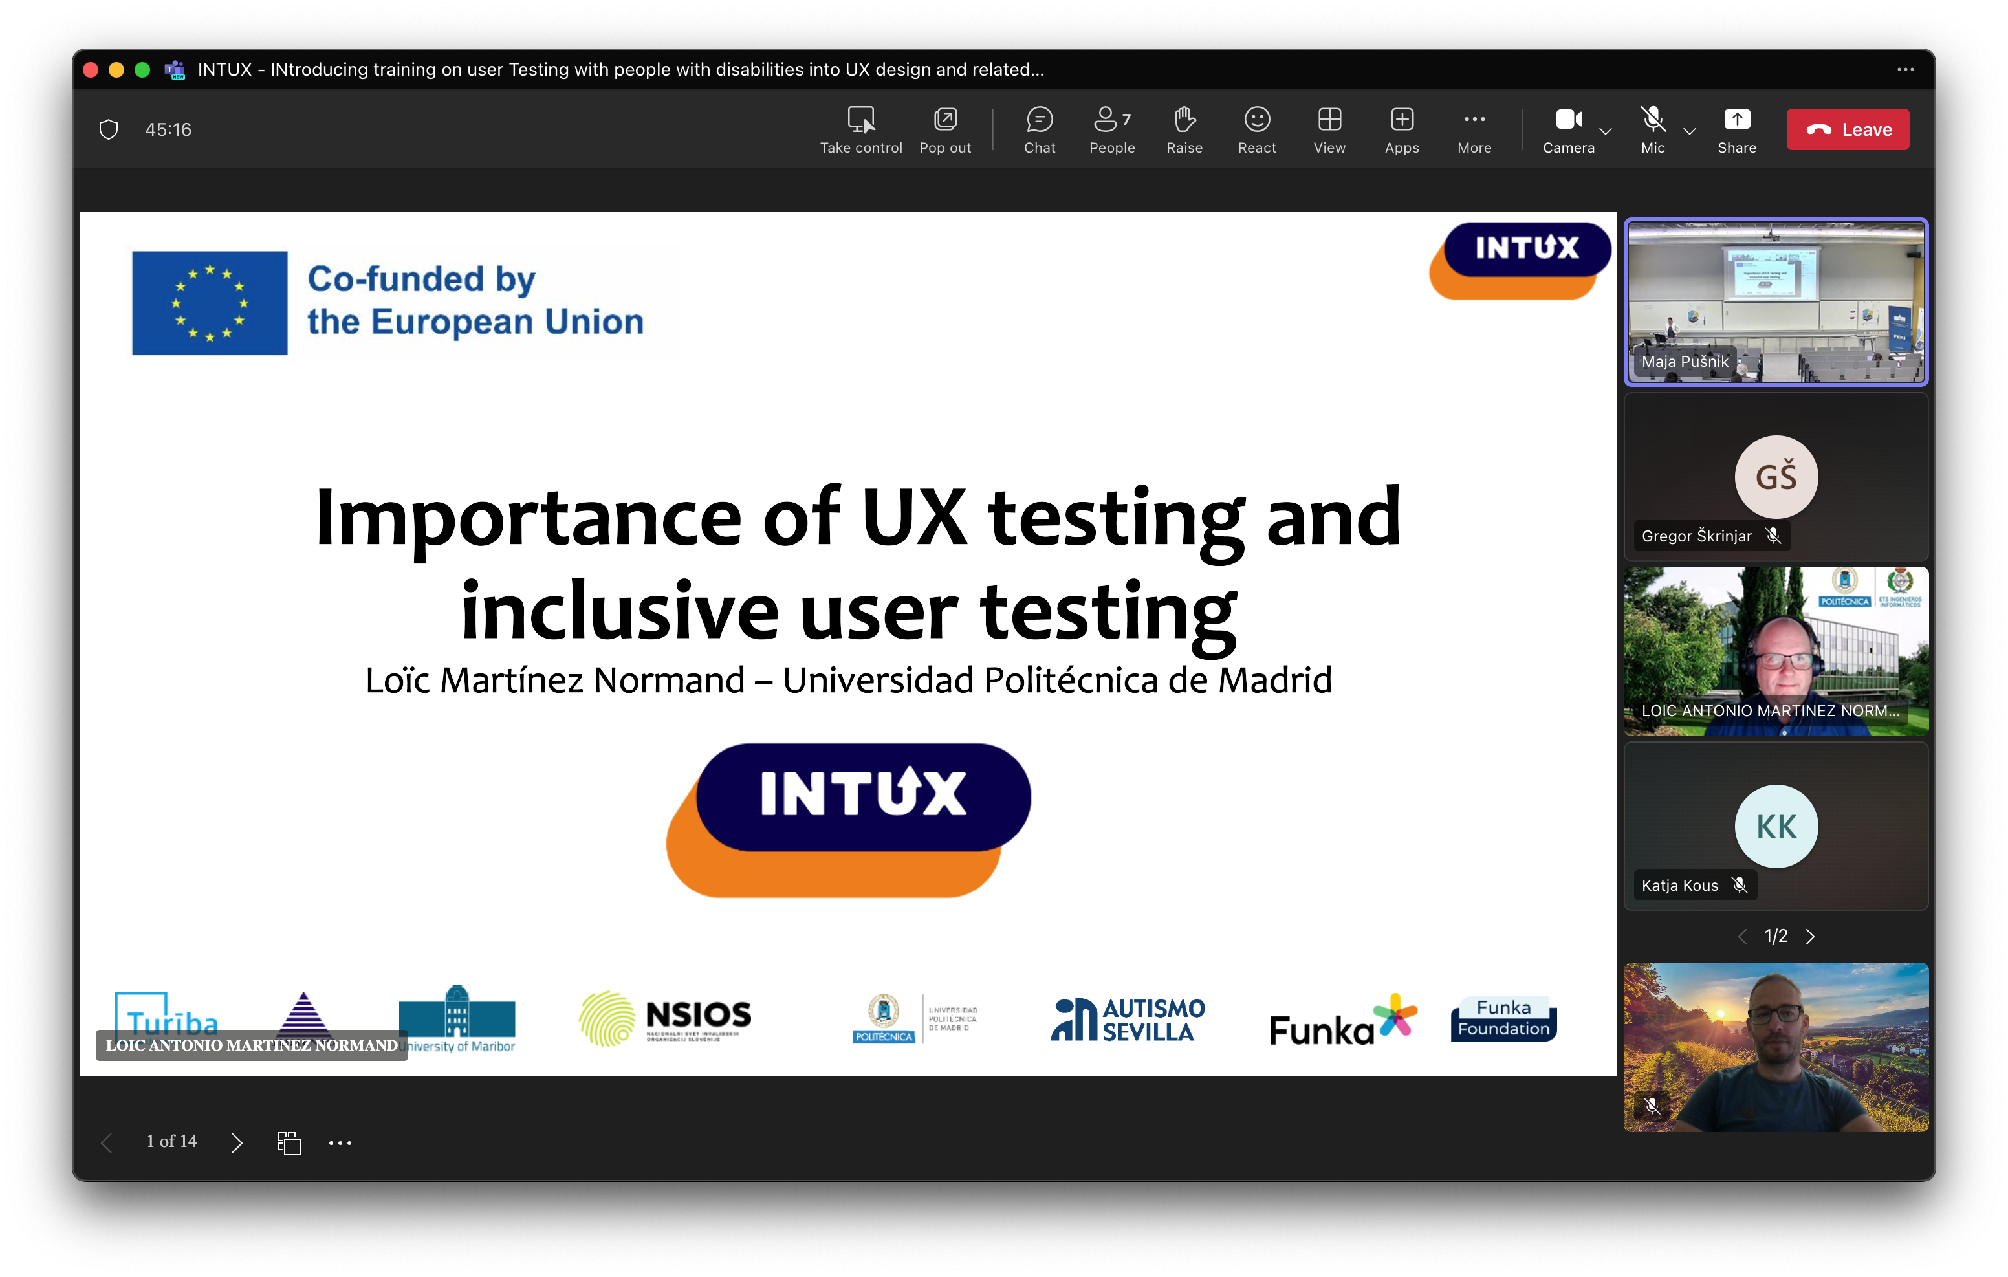Image resolution: width=2008 pixels, height=1277 pixels.
Task: Select Maja Pušnik's video thumbnail
Action: [x=1776, y=301]
